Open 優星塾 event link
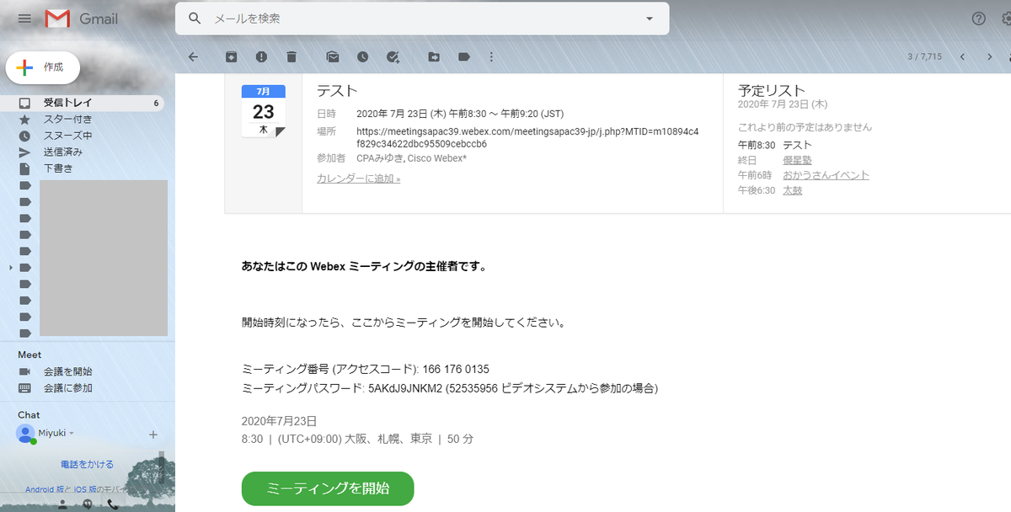The width and height of the screenshot is (1011, 512). (x=797, y=160)
